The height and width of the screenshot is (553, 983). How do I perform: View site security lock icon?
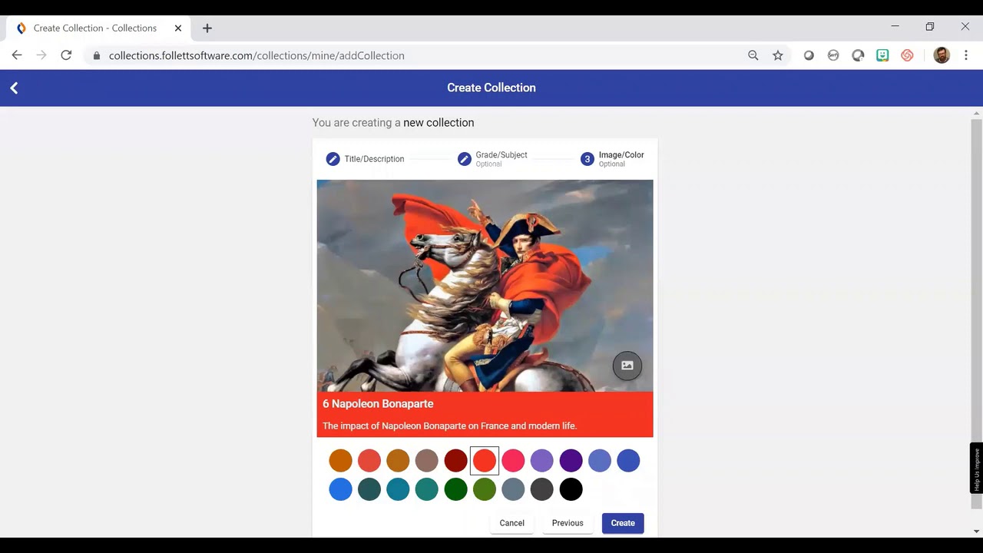96,55
